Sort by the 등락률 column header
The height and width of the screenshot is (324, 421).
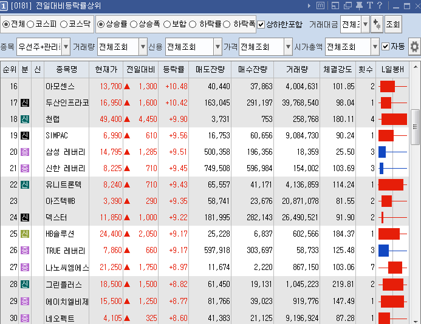[174, 70]
